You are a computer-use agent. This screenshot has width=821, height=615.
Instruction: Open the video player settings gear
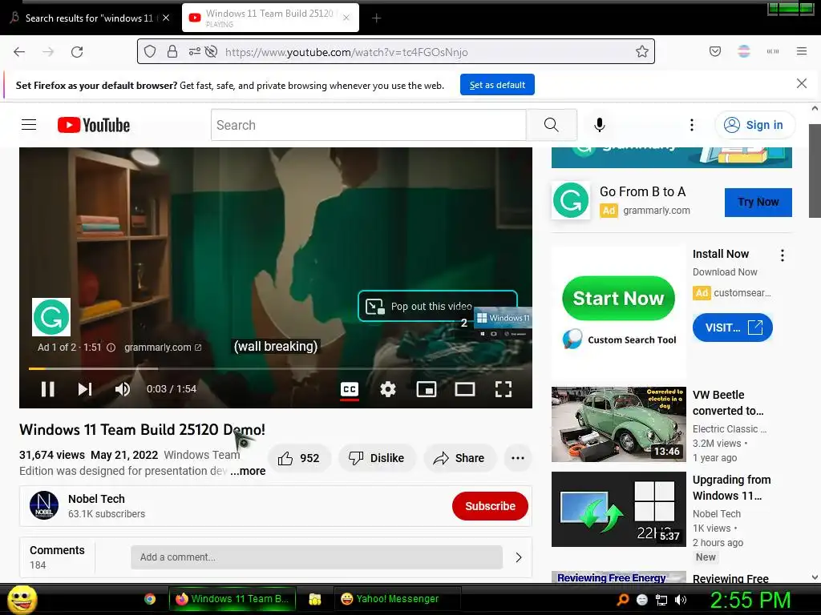coord(388,389)
